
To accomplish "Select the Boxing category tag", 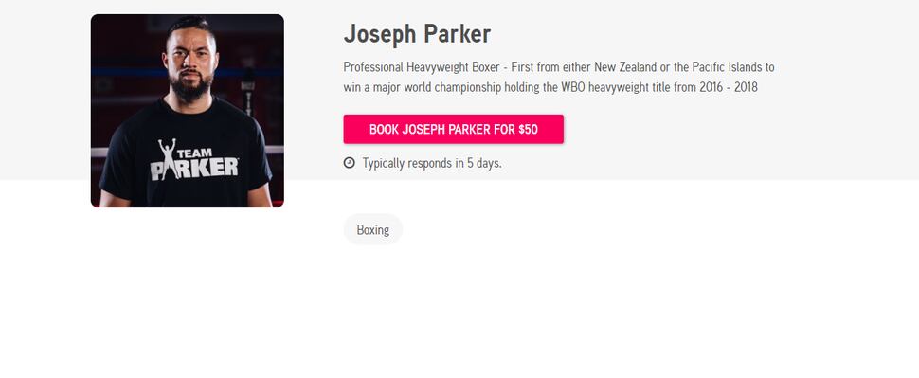I will pos(372,229).
